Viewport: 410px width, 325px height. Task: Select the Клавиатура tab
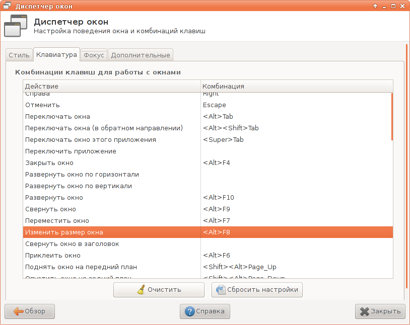56,54
